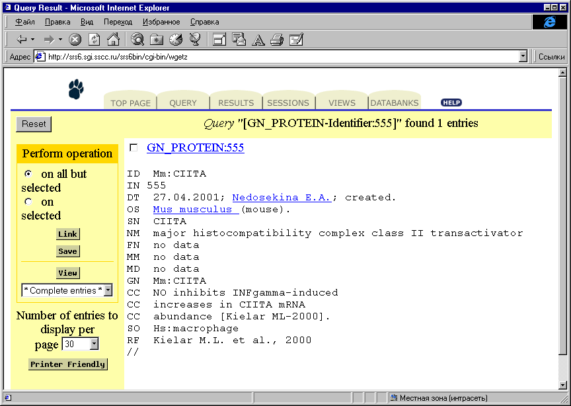
Task: Open the Справка menu
Action: [x=205, y=22]
